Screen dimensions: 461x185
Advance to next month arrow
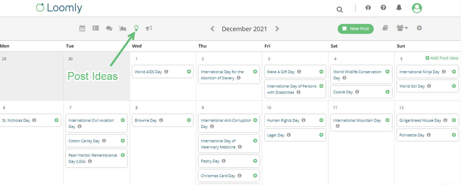pyautogui.click(x=277, y=29)
